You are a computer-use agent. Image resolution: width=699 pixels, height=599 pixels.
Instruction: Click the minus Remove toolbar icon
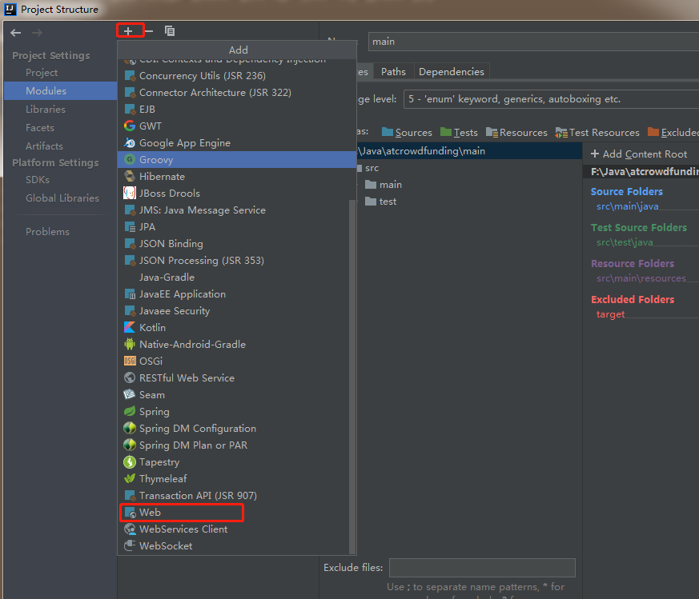pyautogui.click(x=149, y=30)
